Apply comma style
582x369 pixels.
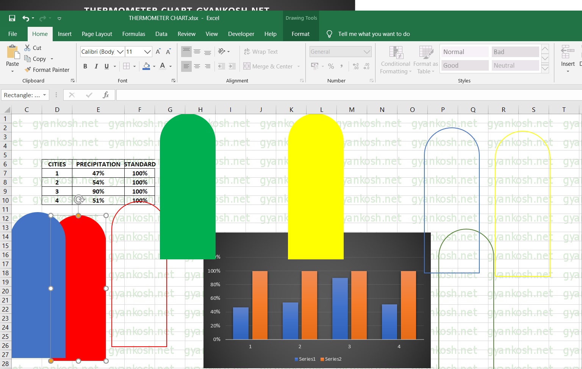[x=342, y=66]
